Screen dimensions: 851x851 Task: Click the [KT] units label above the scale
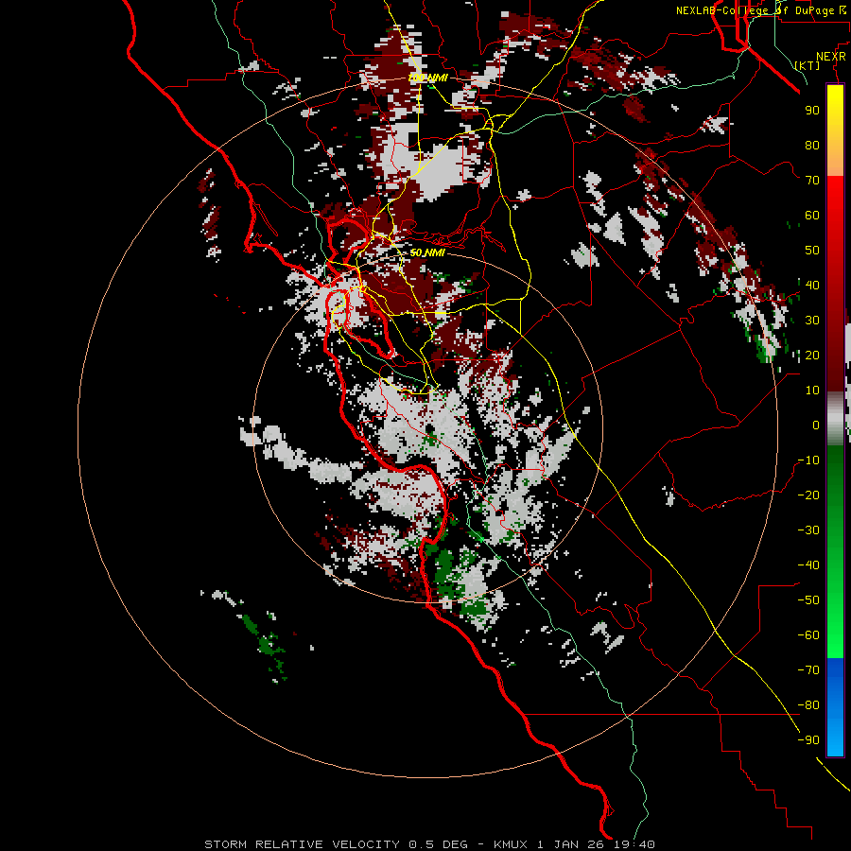808,65
